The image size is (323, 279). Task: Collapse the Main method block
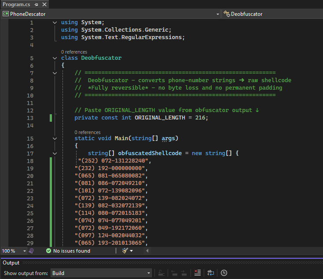click(x=55, y=138)
